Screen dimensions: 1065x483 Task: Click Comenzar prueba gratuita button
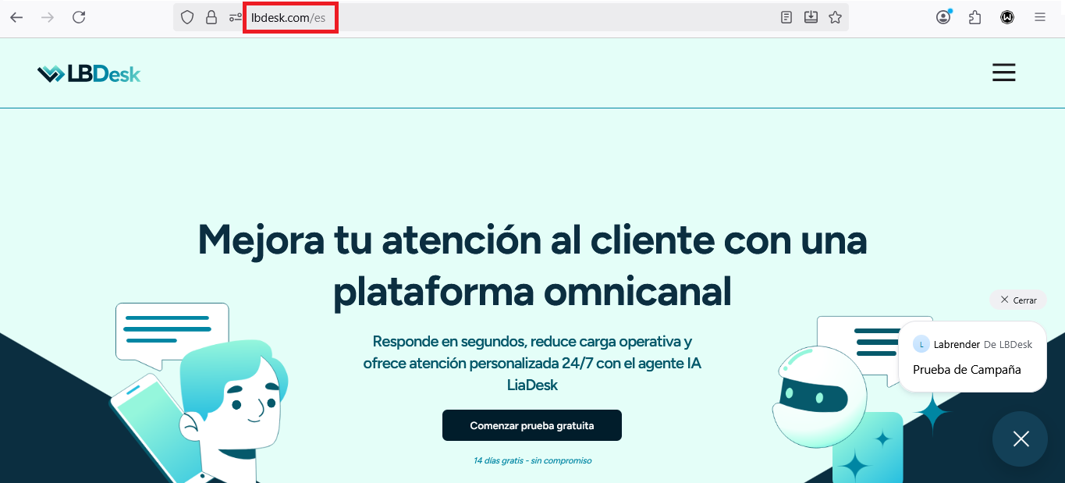tap(532, 425)
